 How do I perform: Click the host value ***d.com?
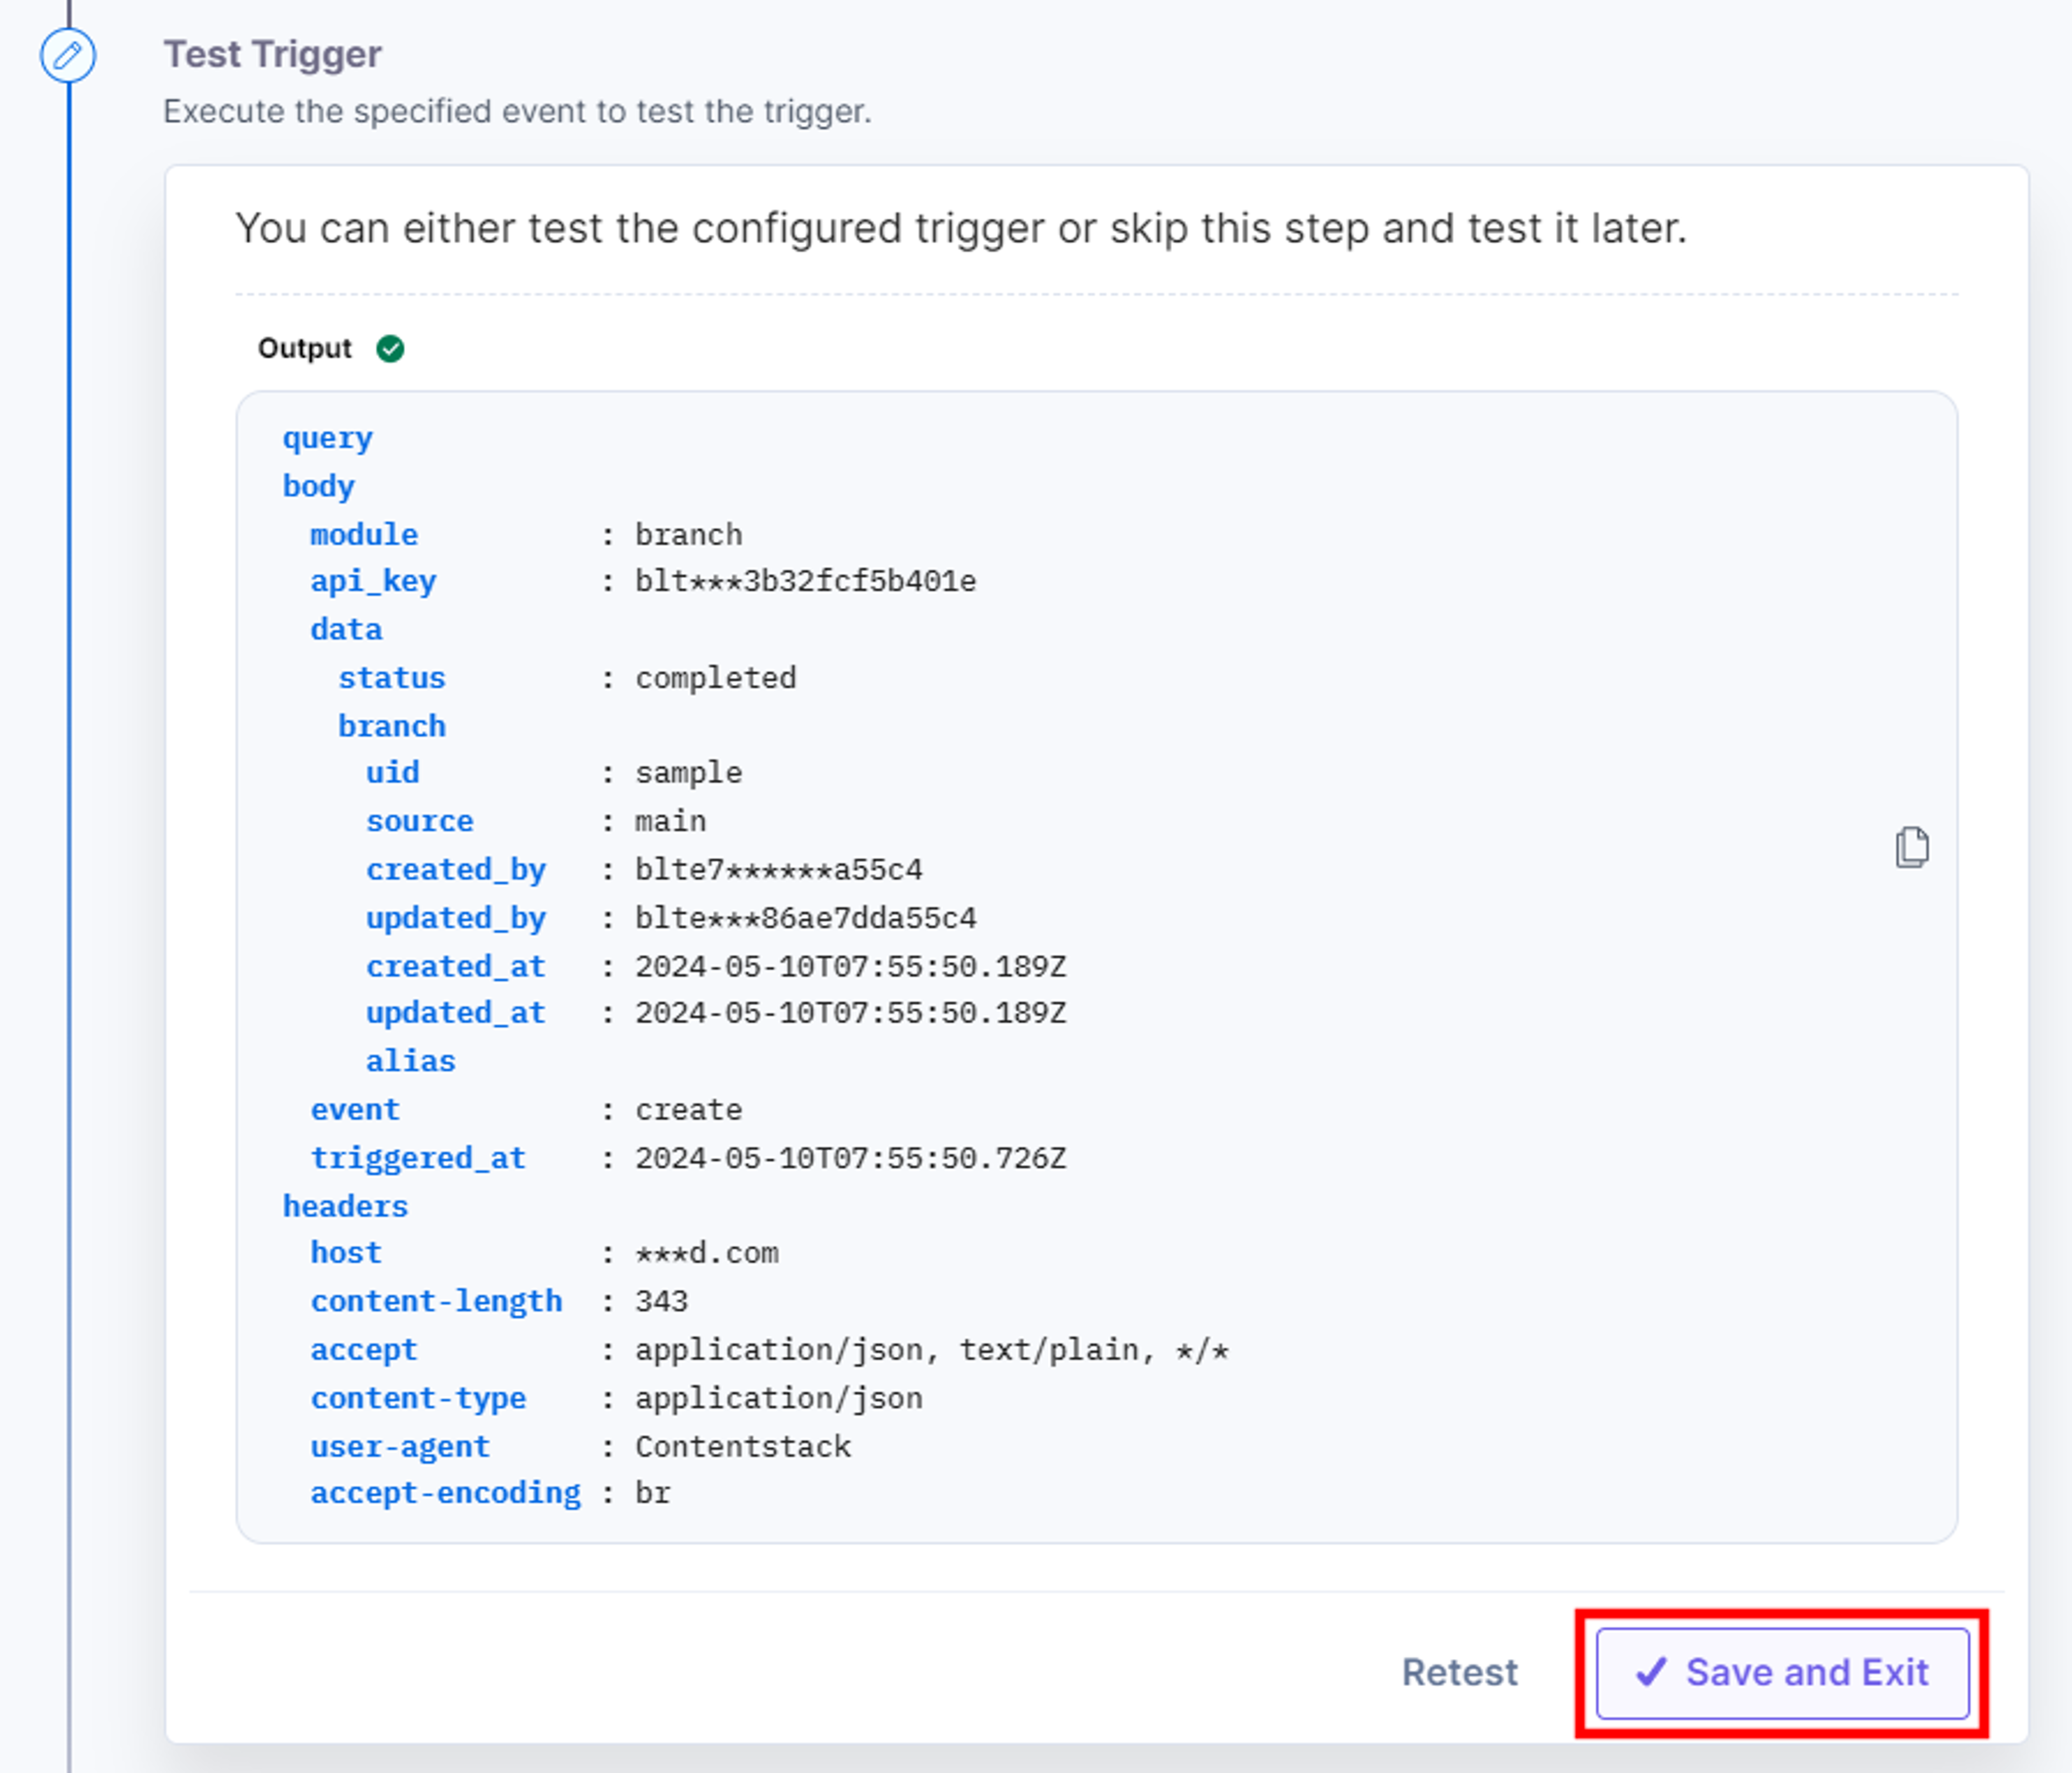pyautogui.click(x=706, y=1254)
